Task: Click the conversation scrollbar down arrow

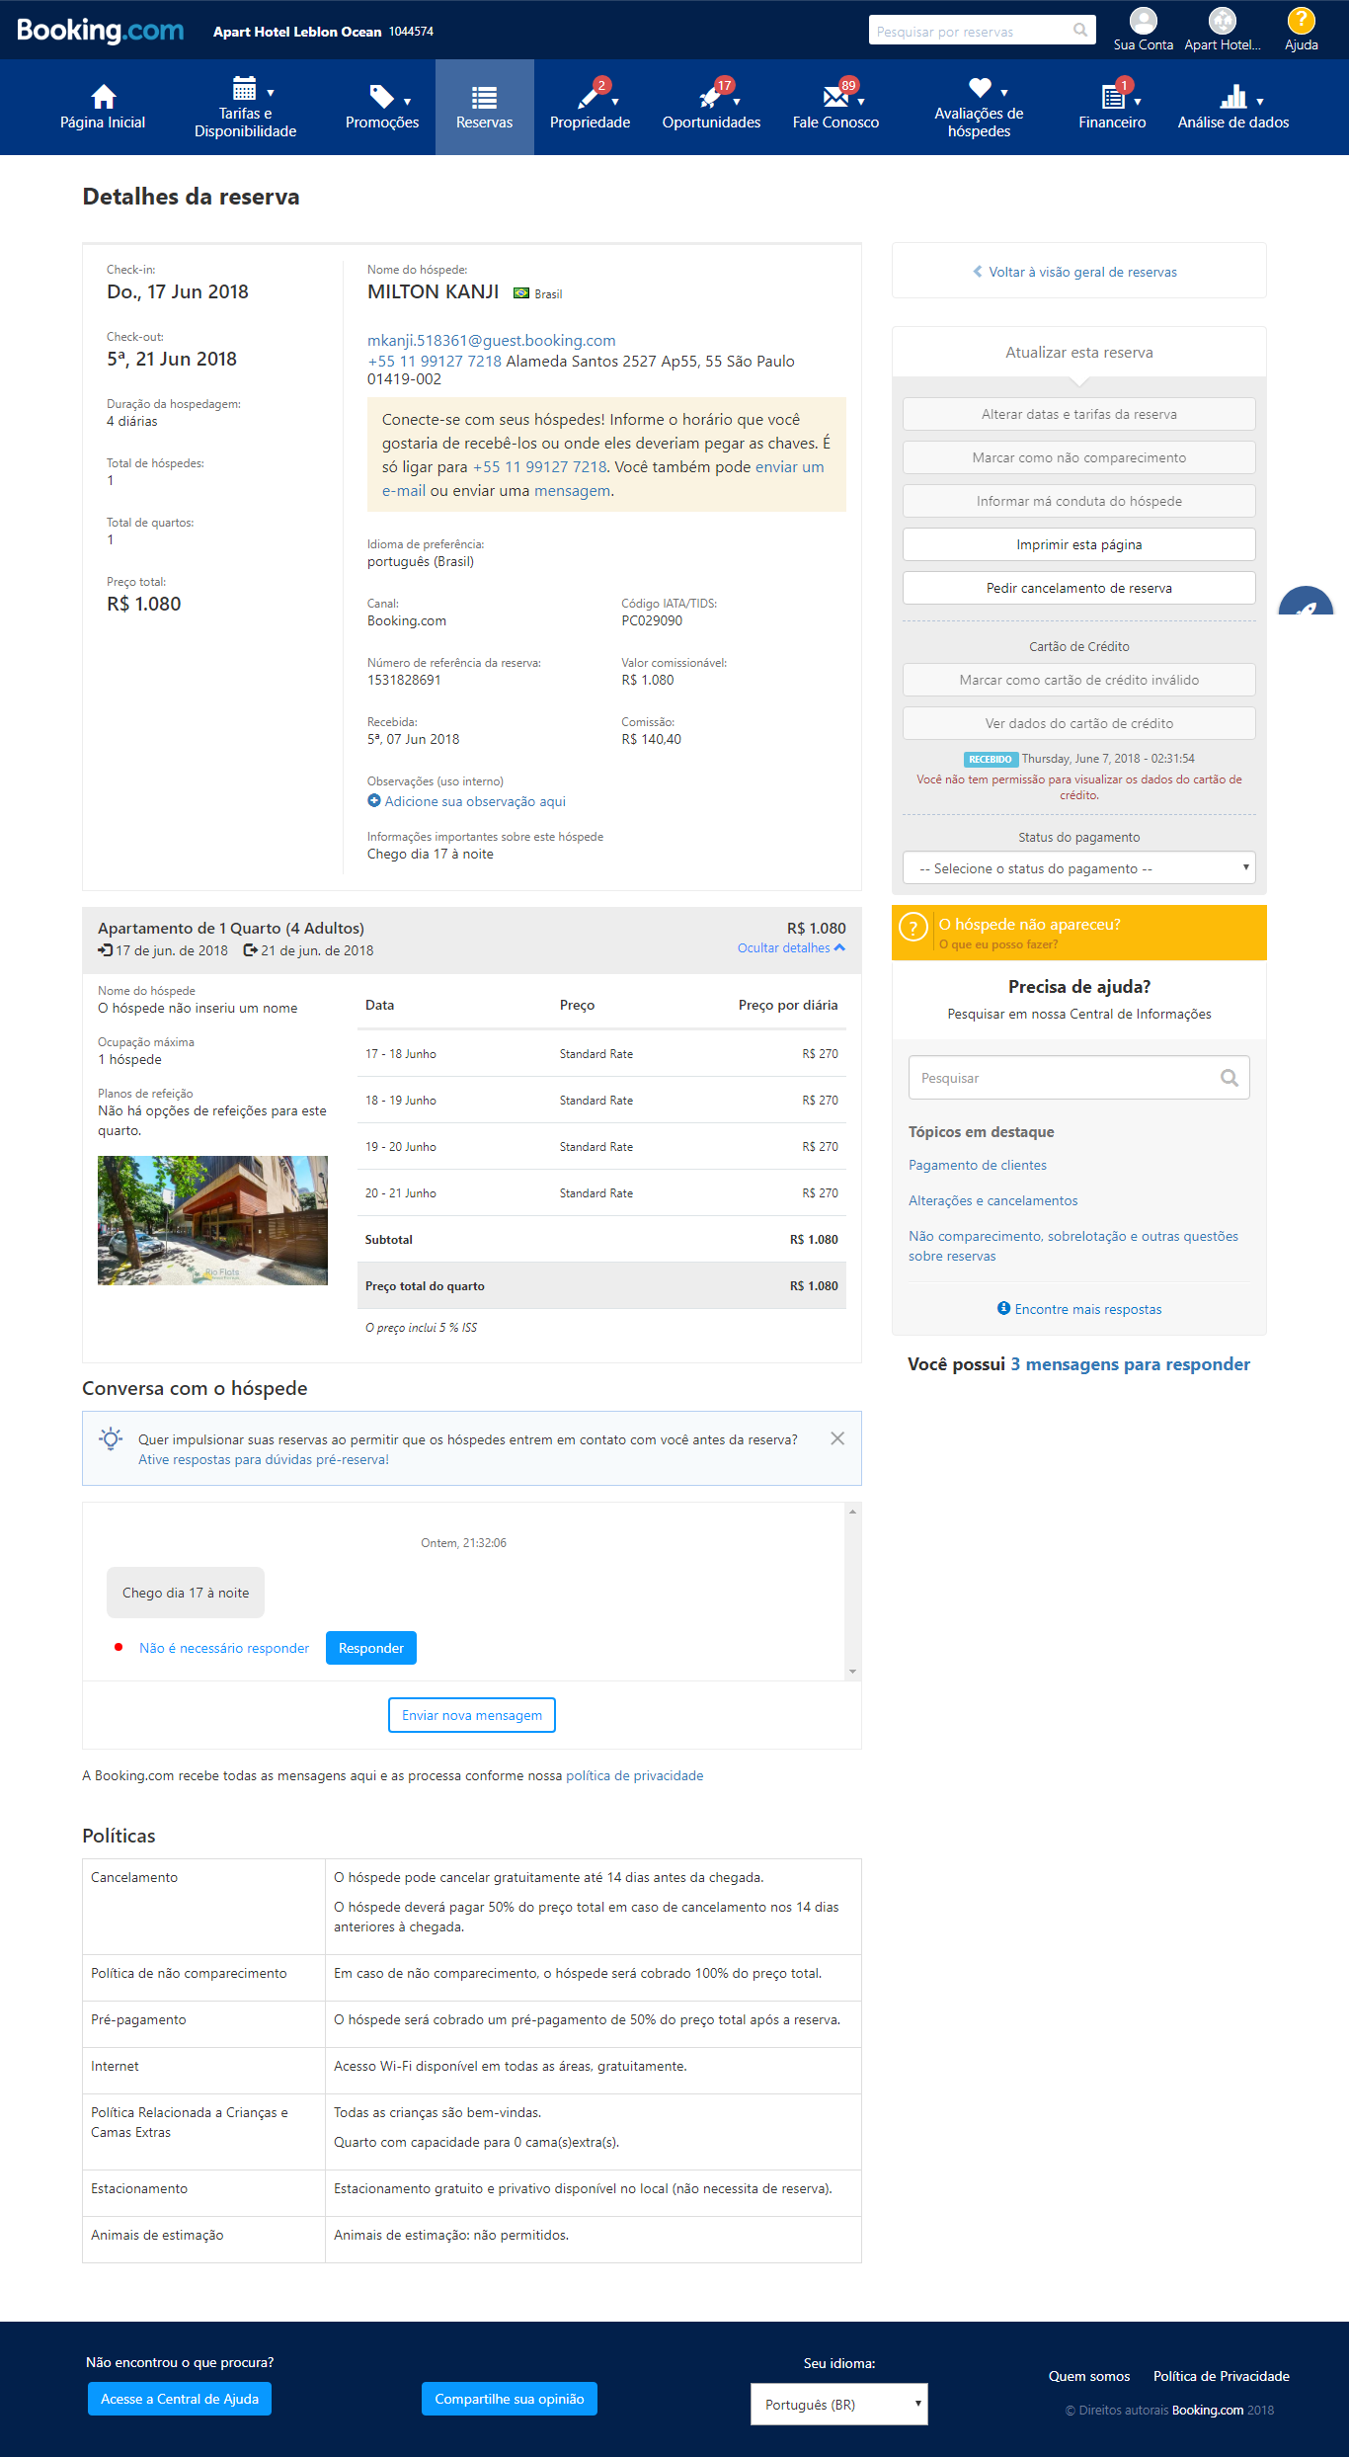Action: click(852, 1672)
